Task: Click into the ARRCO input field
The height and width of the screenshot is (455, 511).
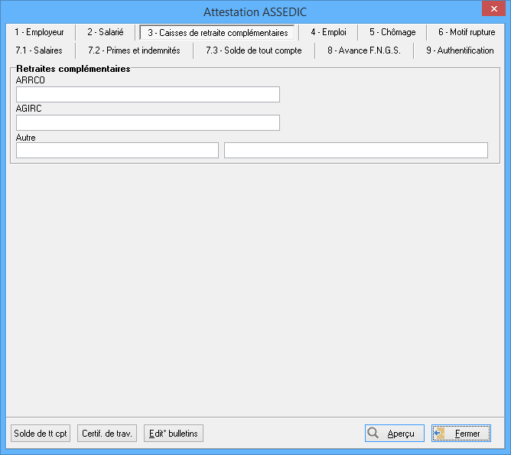Action: 148,95
